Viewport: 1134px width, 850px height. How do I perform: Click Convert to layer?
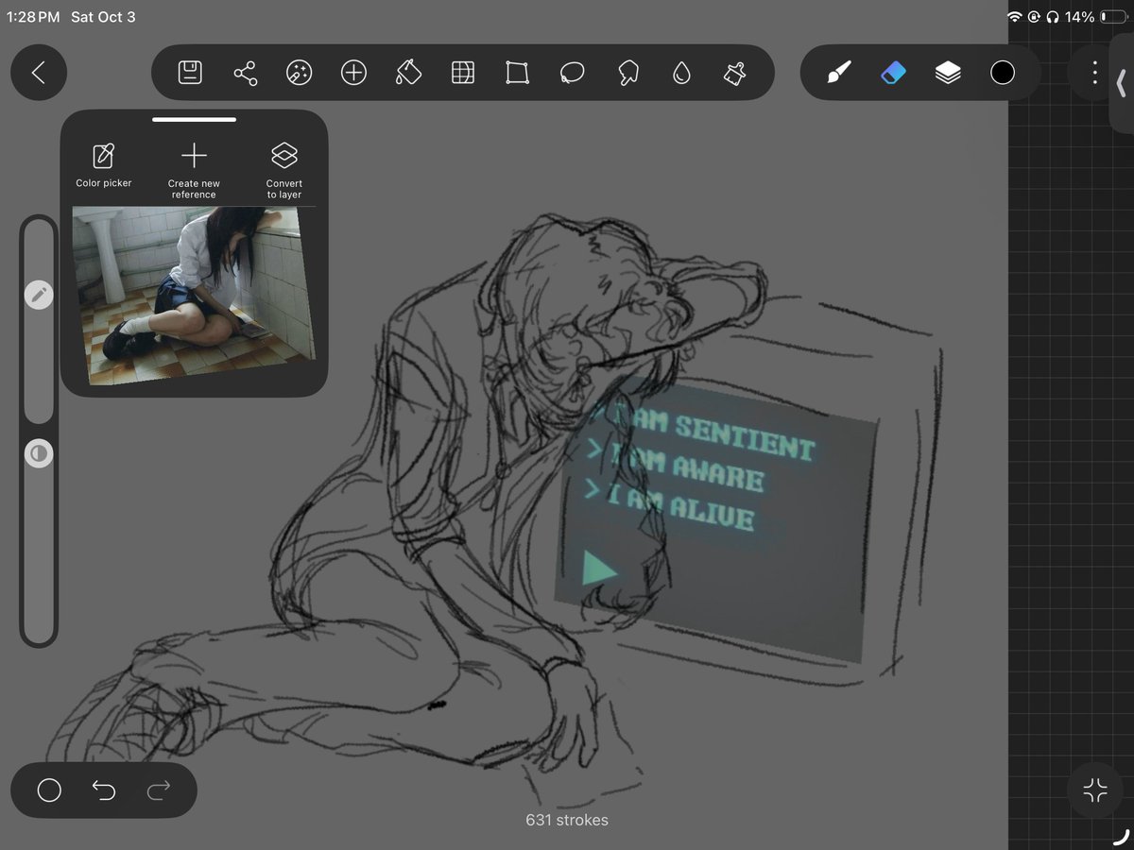(x=284, y=170)
